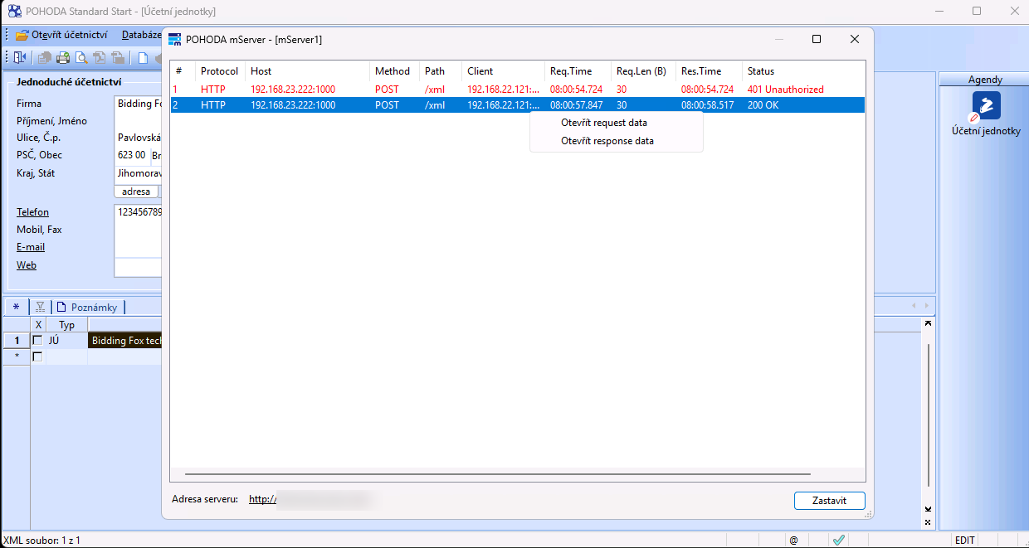Click the new blank document icon
Screen dimensions: 1029x548
[x=143, y=57]
